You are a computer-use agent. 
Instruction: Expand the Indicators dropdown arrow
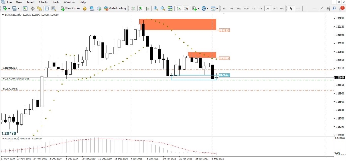click(x=198, y=9)
